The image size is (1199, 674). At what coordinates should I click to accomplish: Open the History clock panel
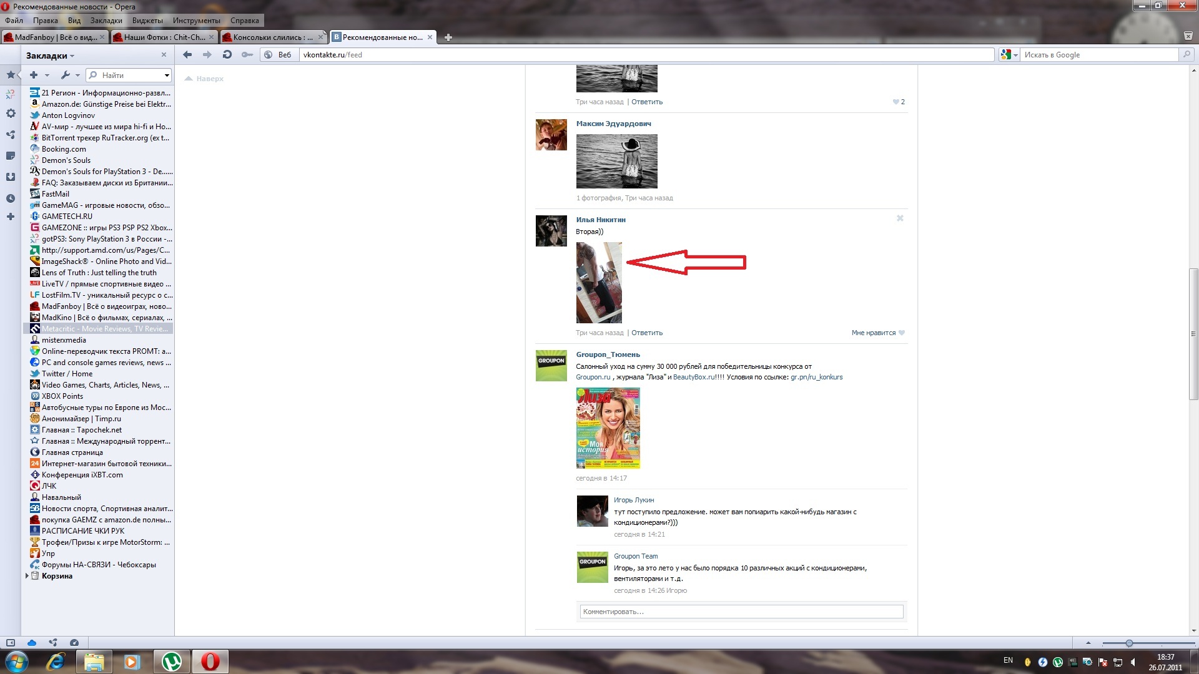pyautogui.click(x=11, y=198)
